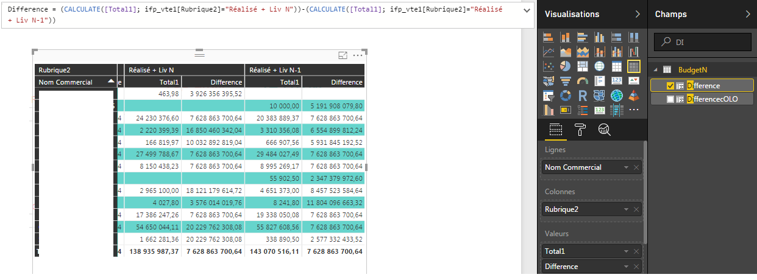
Task: Collapse the BudgetN table tree
Action: click(656, 70)
